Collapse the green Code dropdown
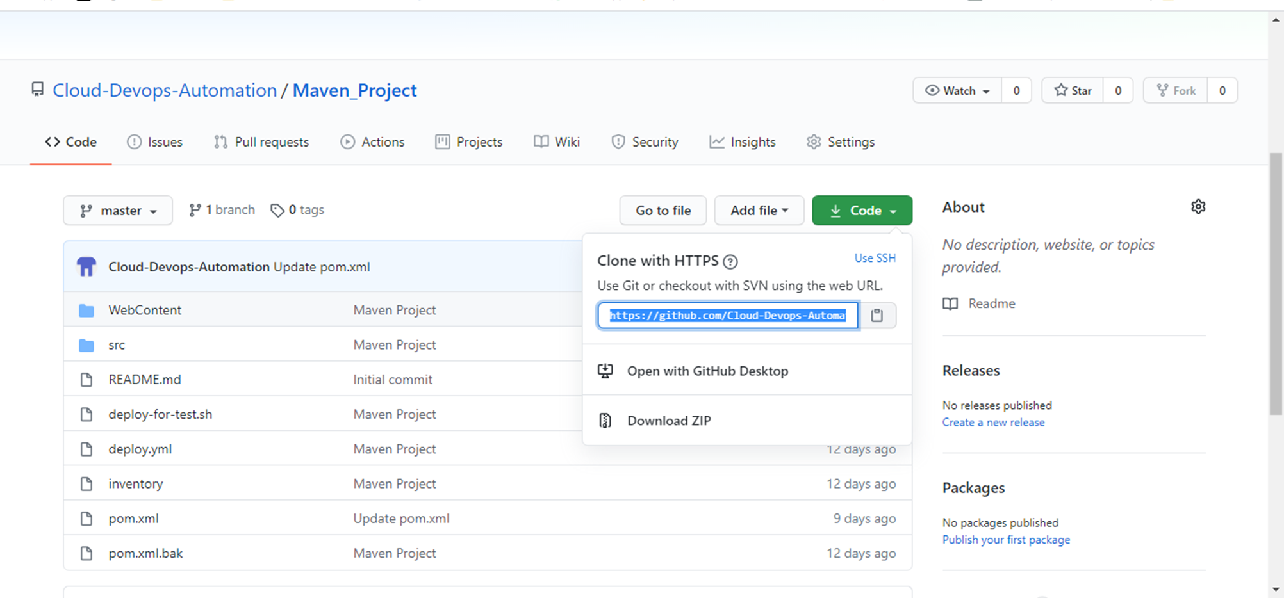The height and width of the screenshot is (598, 1284). click(862, 210)
